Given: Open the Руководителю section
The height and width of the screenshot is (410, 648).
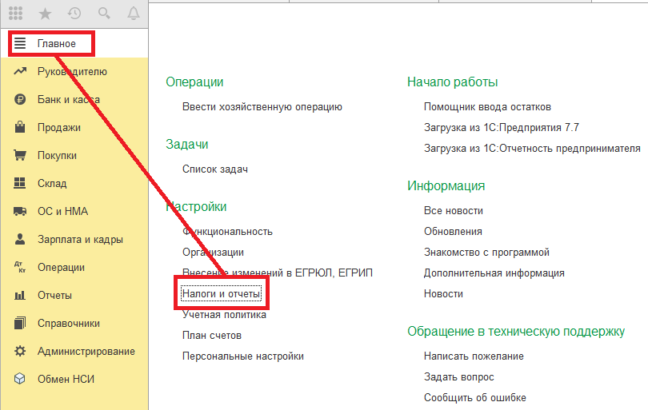Looking at the screenshot, I should coord(72,71).
